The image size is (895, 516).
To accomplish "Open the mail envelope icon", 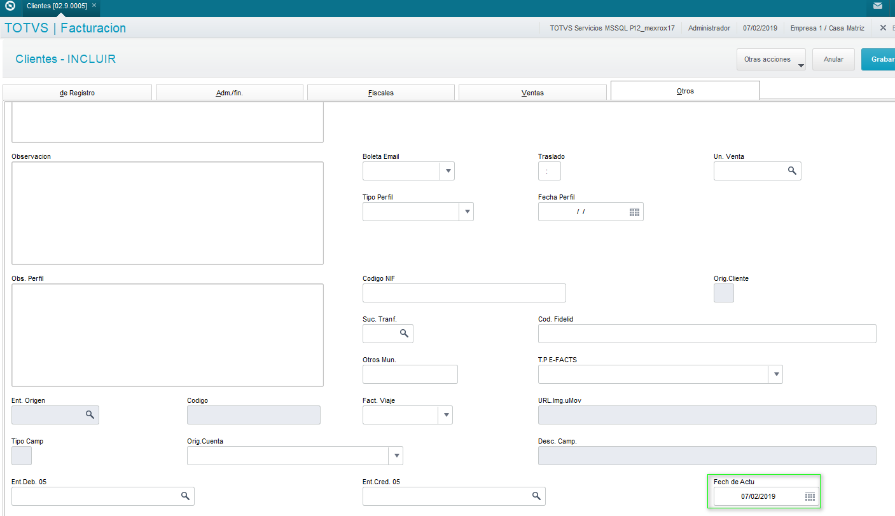I will point(878,6).
